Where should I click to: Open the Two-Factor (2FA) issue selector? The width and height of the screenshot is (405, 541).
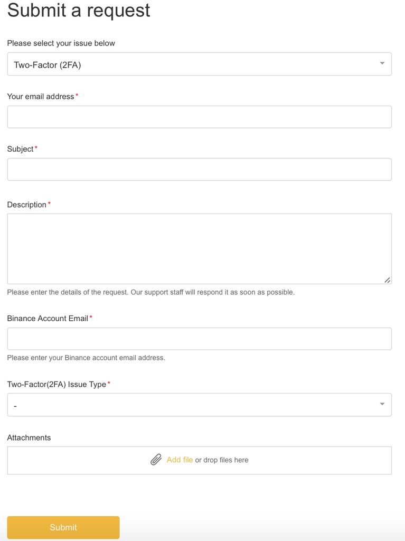200,64
